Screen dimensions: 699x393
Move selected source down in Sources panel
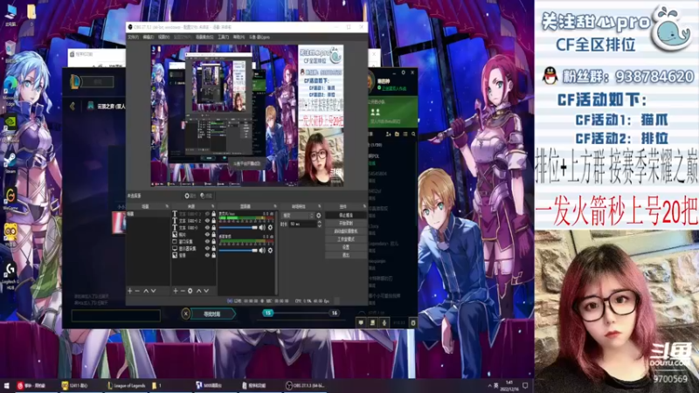tap(206, 291)
